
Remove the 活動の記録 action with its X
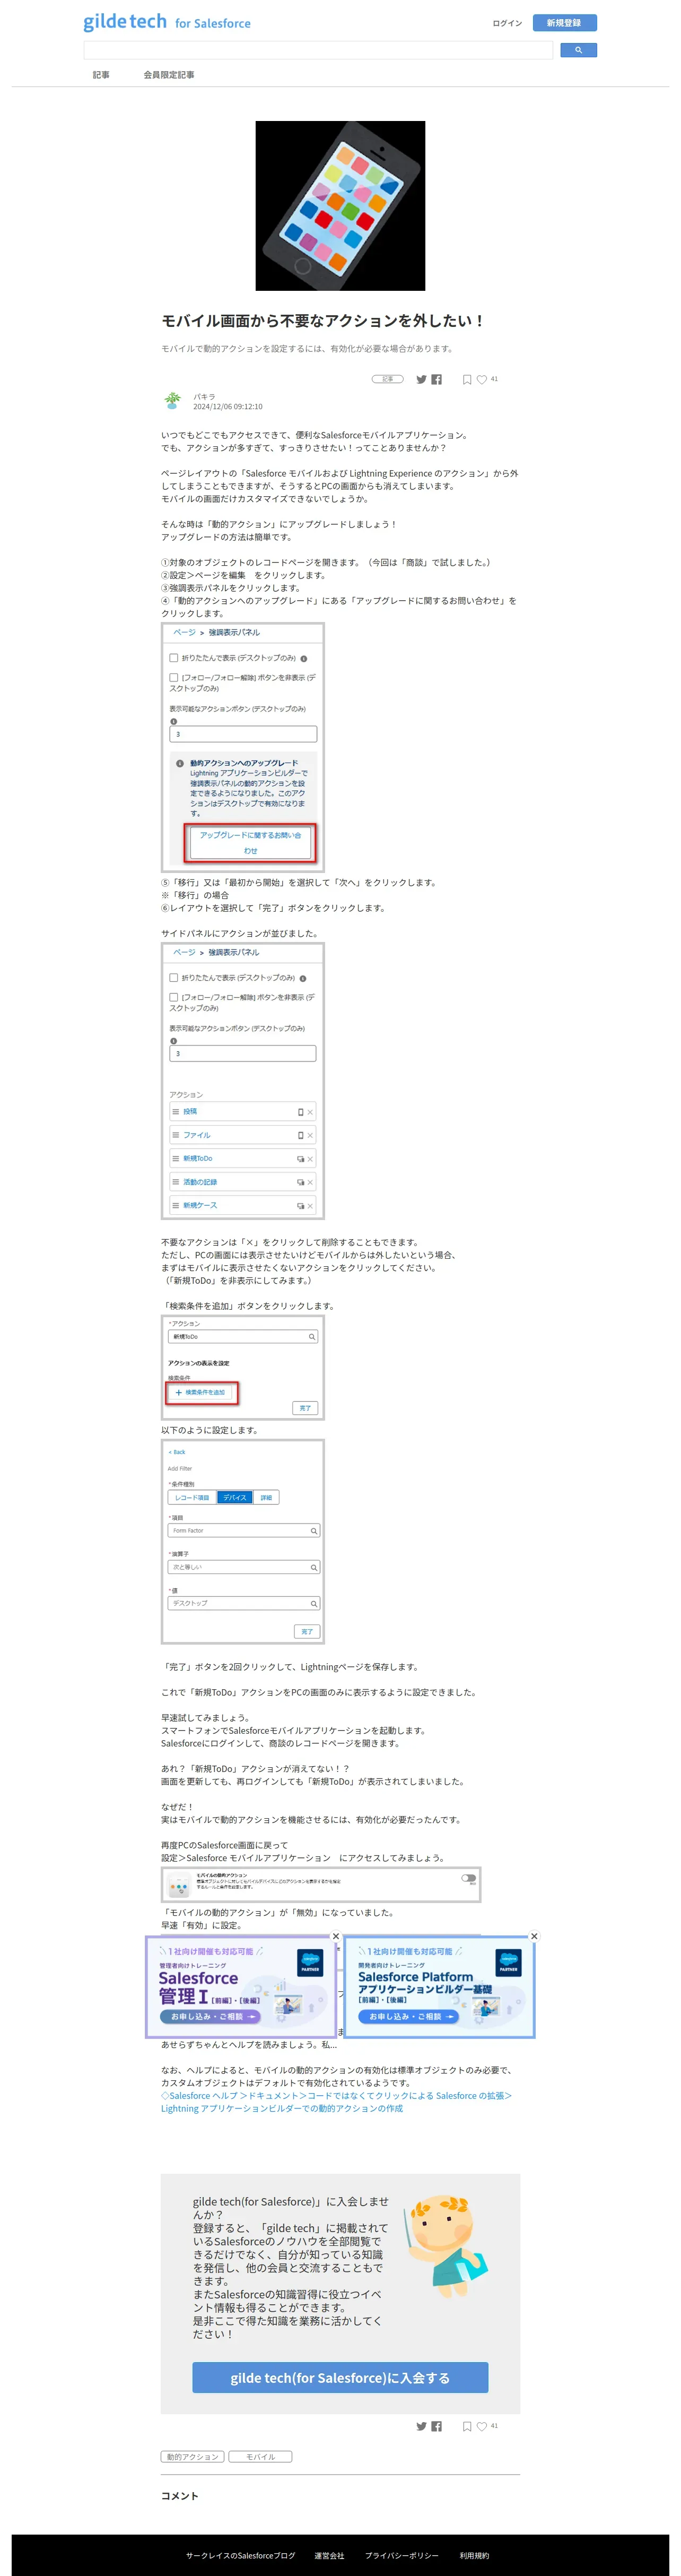pos(310,1182)
